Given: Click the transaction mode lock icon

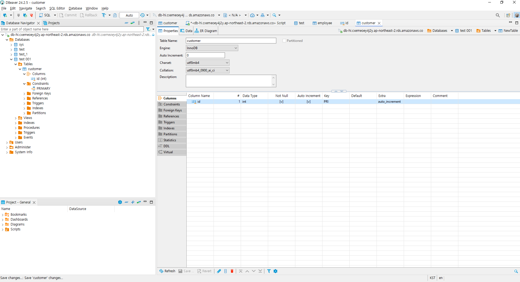Looking at the screenshot, I should (115, 15).
